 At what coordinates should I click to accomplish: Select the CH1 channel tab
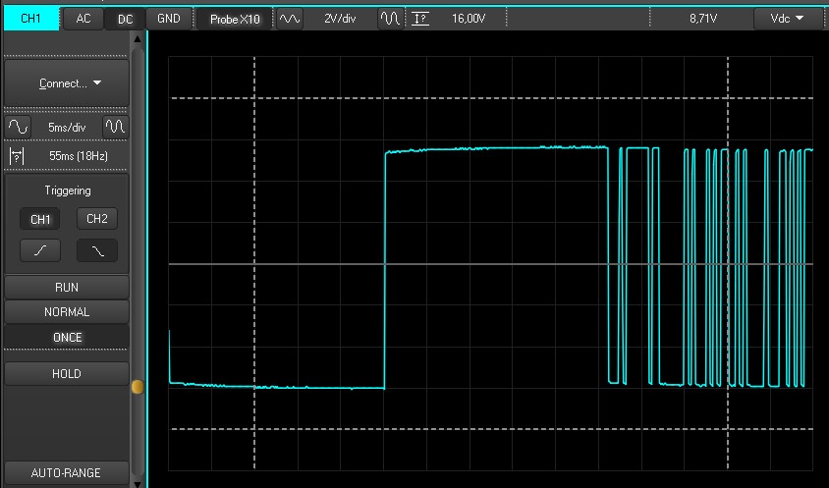coord(30,19)
